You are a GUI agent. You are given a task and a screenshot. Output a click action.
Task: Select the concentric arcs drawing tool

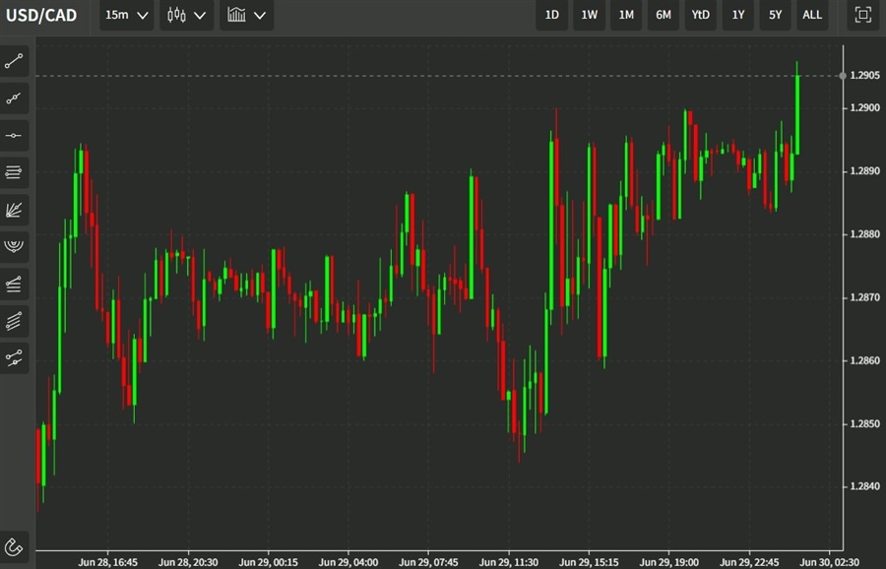coord(15,246)
